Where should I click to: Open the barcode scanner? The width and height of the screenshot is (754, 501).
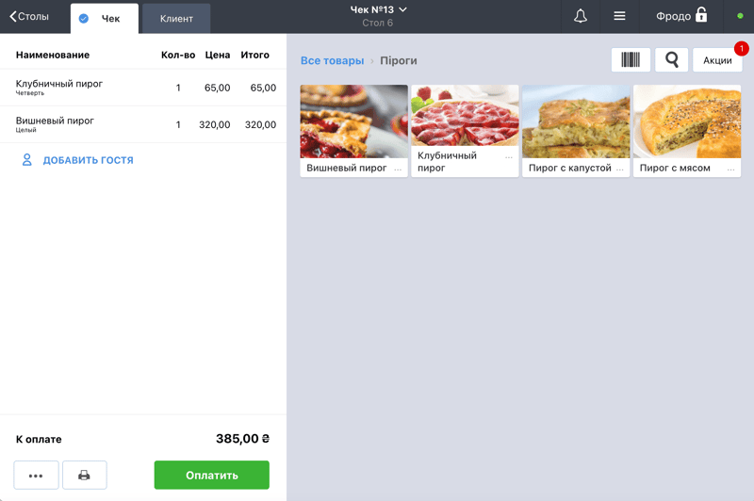click(631, 60)
